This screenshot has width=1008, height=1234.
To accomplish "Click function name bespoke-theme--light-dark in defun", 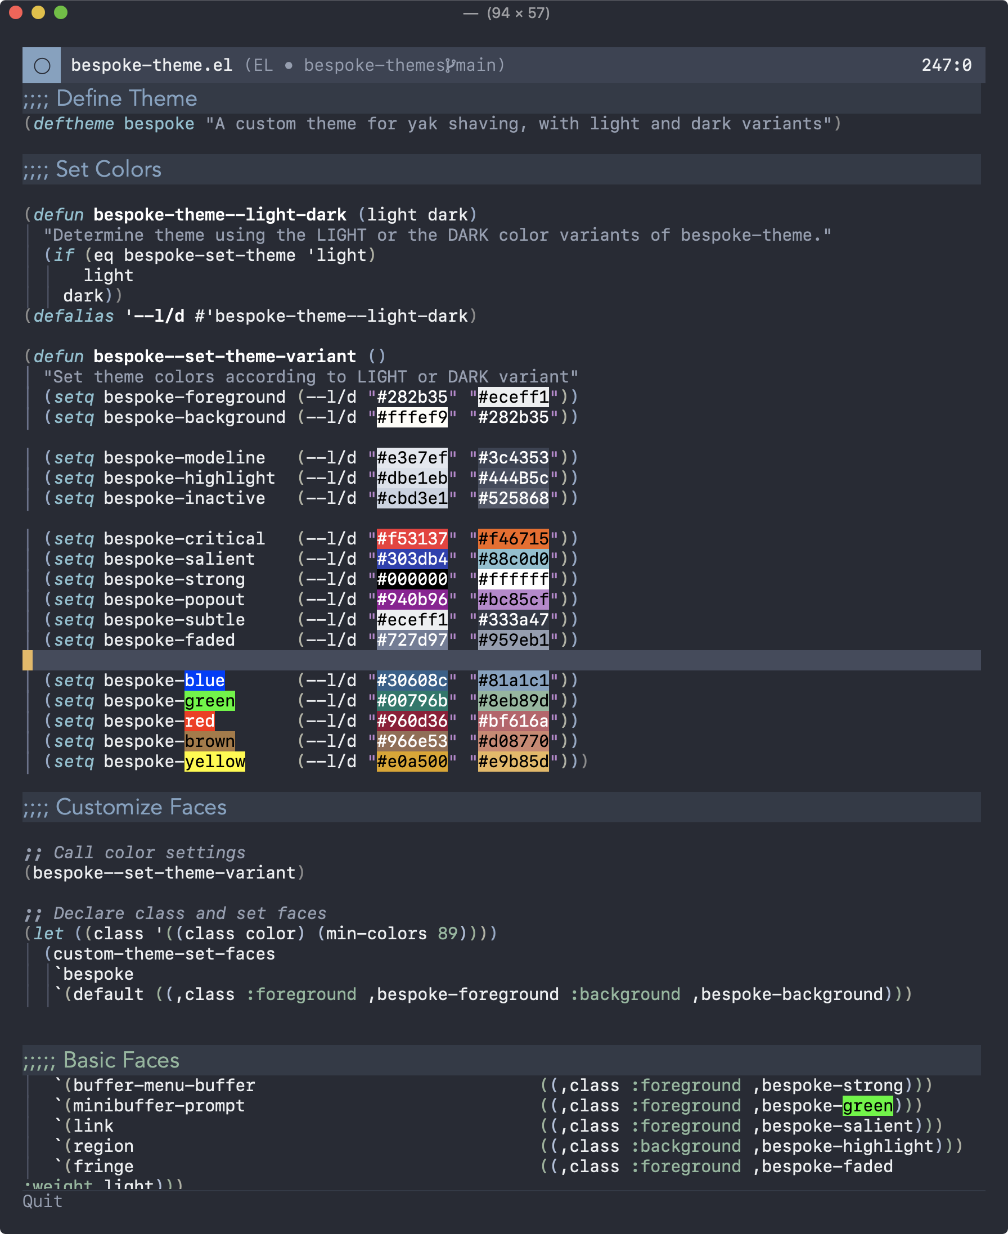I will 220,215.
